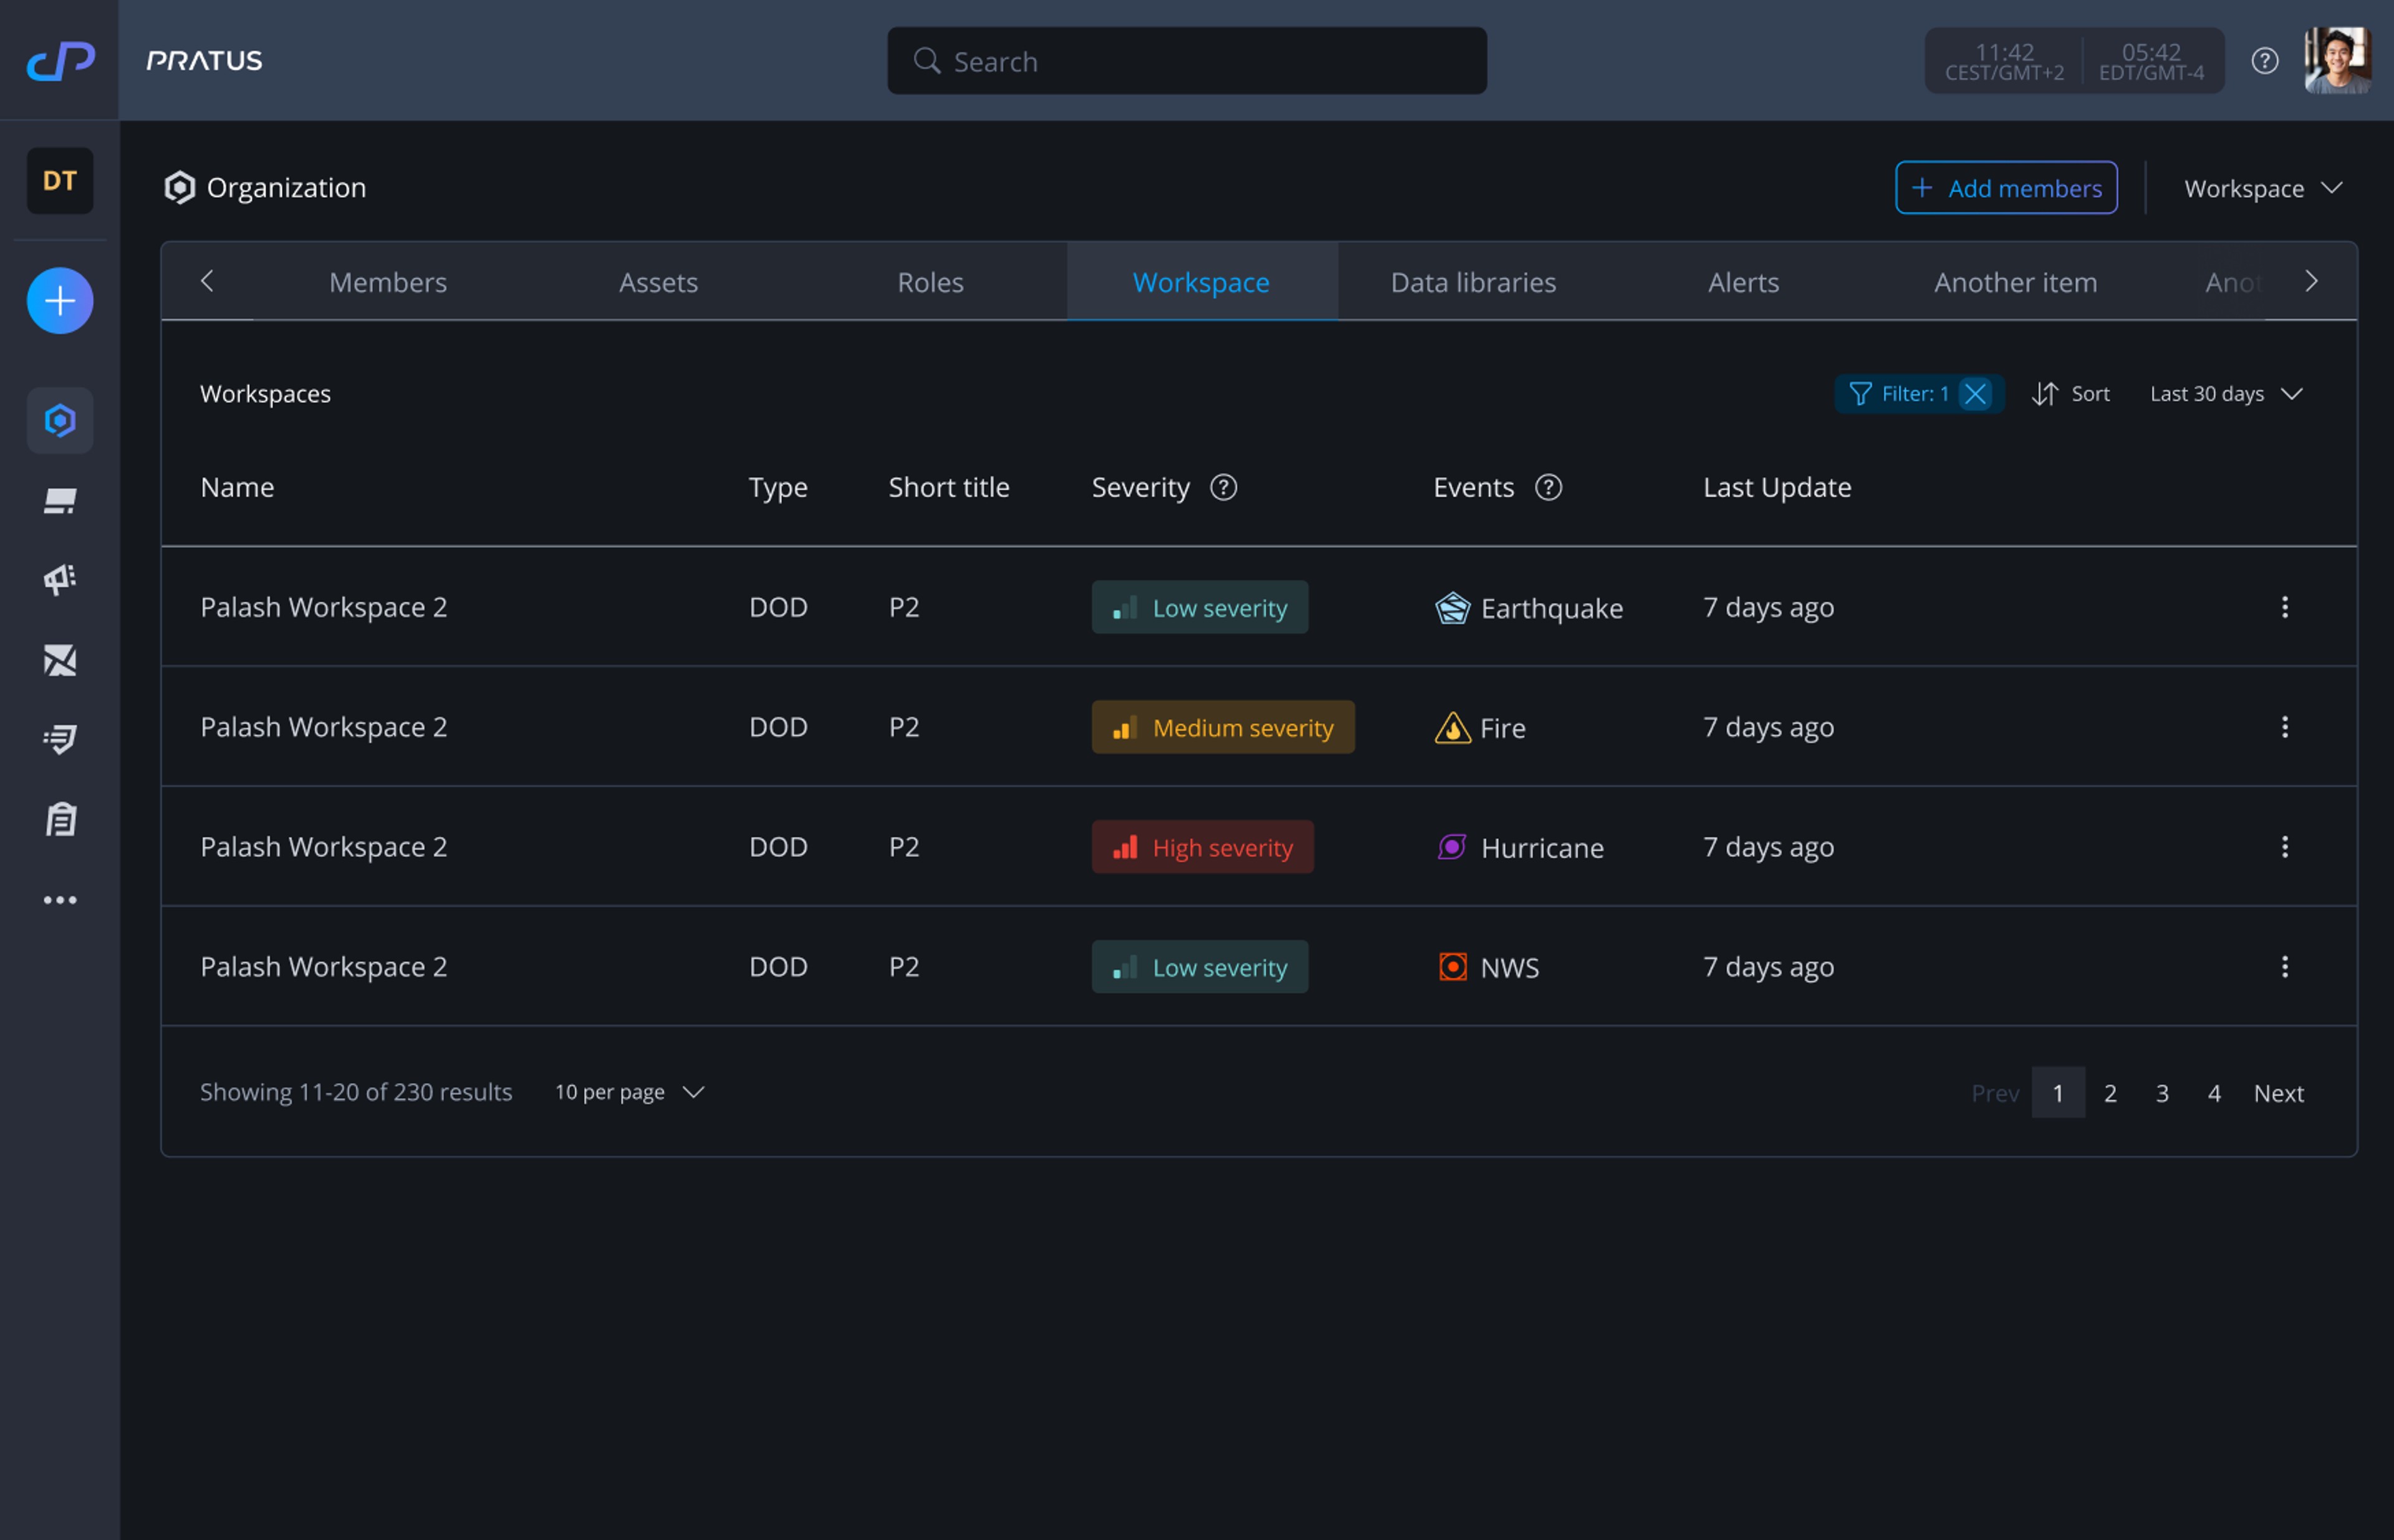Click Low severity badge in Earthquake row
The image size is (2394, 1540).
coord(1199,607)
